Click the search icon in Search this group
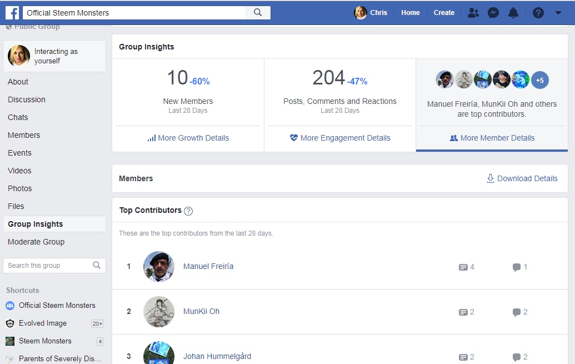This screenshot has height=364, width=575. point(97,265)
